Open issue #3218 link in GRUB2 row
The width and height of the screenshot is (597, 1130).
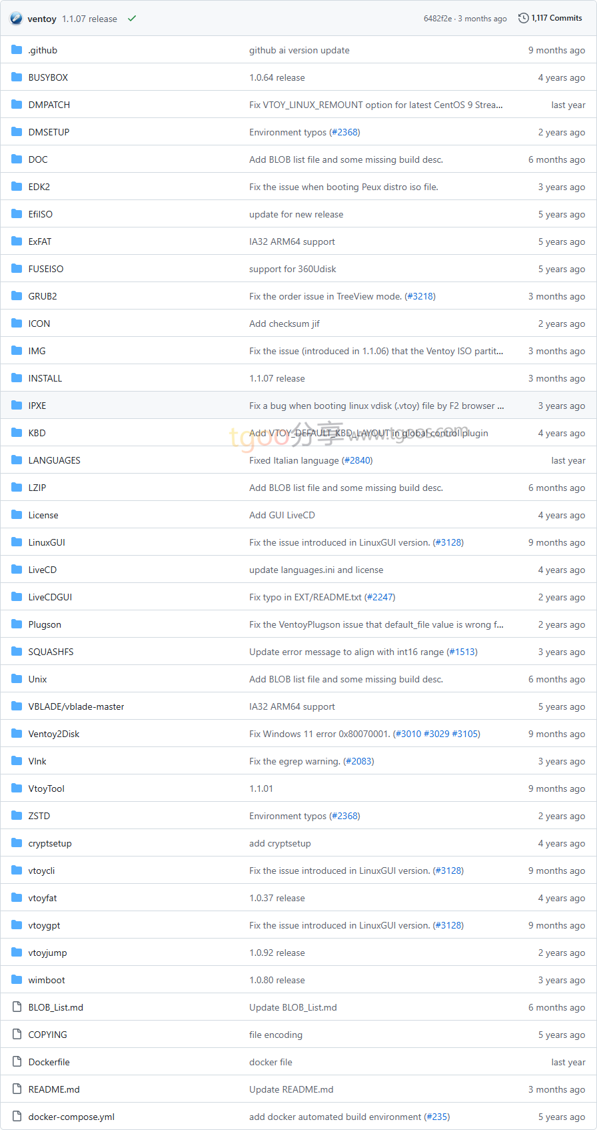420,296
